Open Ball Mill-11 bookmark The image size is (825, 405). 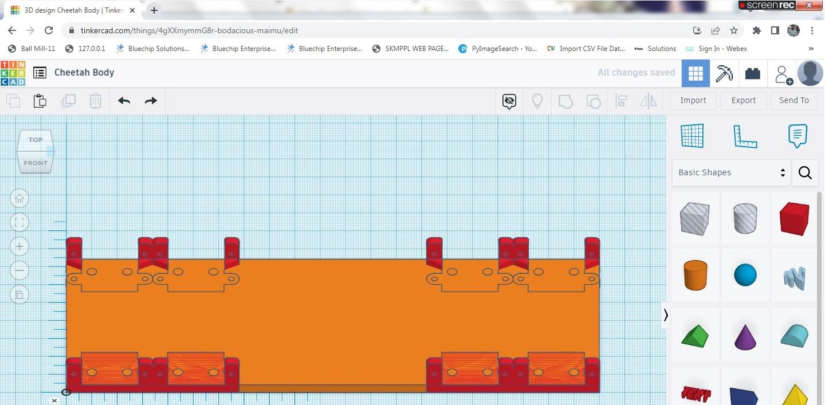click(32, 49)
